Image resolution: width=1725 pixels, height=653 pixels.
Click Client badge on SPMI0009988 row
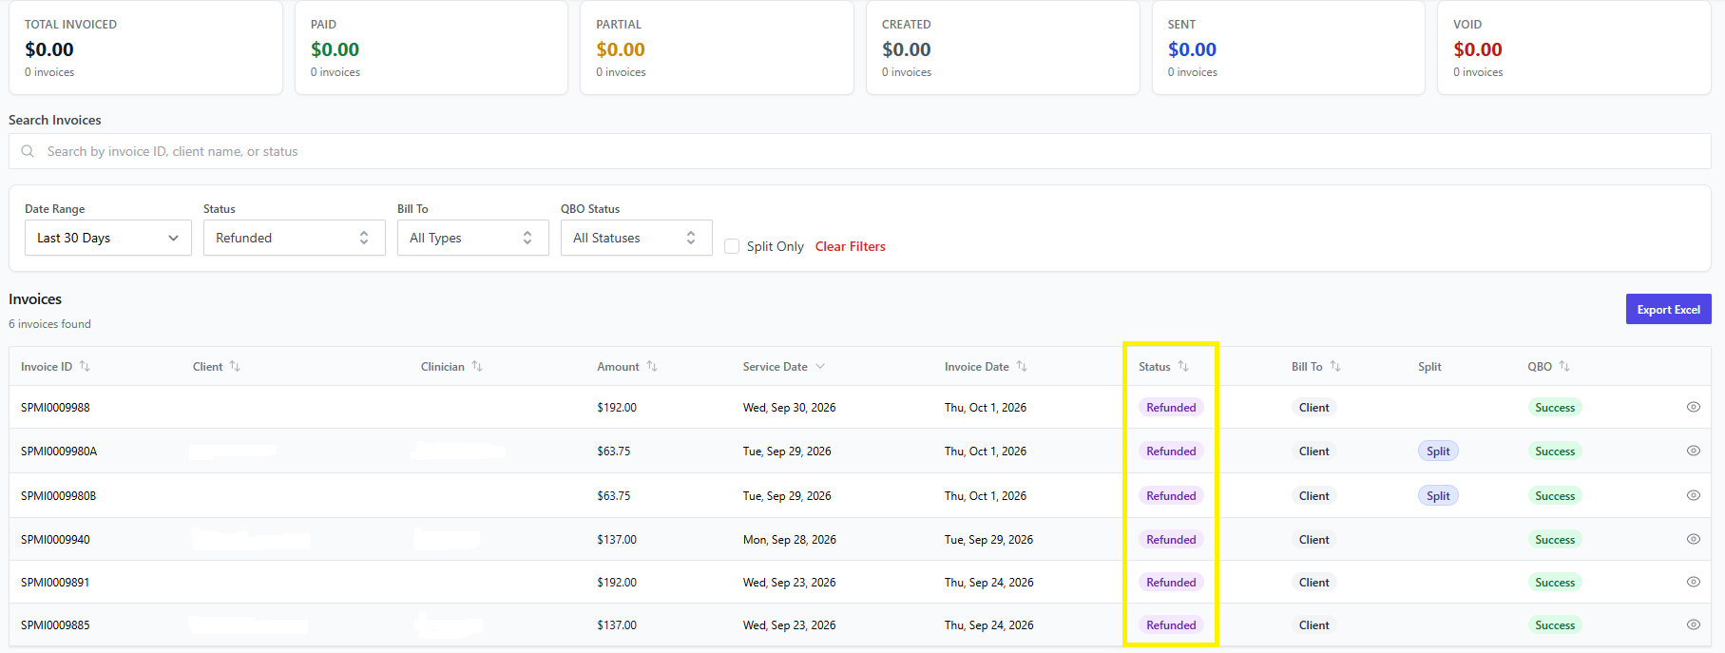coord(1314,407)
